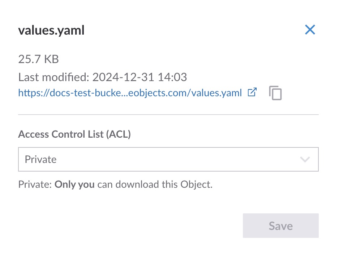Open the values.yaml object URL link
Image resolution: width=339 pixels, height=266 pixels.
[130, 93]
